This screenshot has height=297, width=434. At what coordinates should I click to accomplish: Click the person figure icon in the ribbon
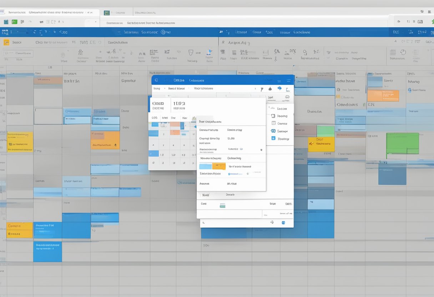click(81, 52)
